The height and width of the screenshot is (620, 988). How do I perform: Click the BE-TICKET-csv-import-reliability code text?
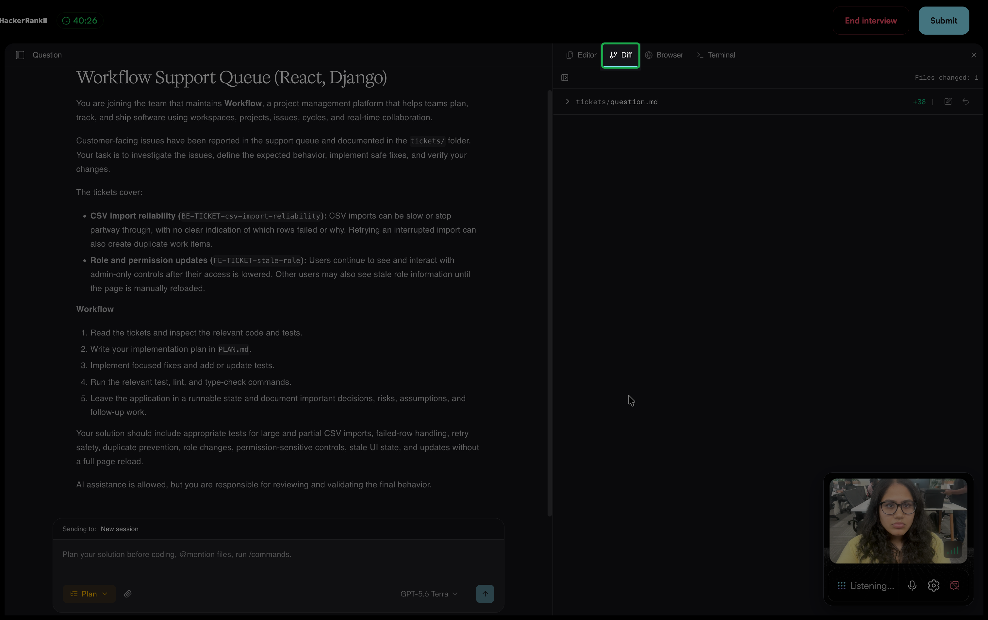(251, 216)
